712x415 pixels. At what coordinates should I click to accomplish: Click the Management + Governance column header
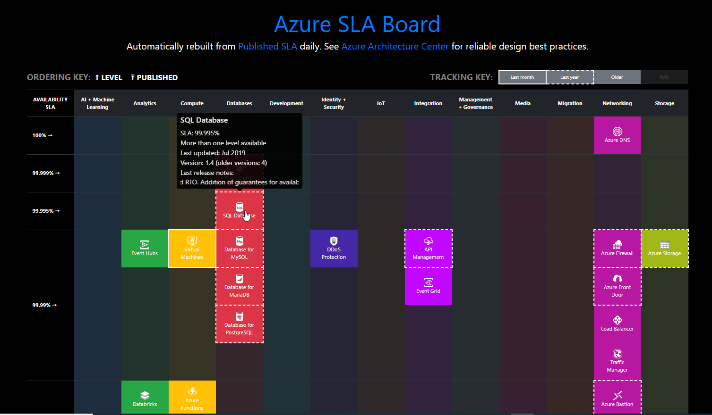click(475, 103)
